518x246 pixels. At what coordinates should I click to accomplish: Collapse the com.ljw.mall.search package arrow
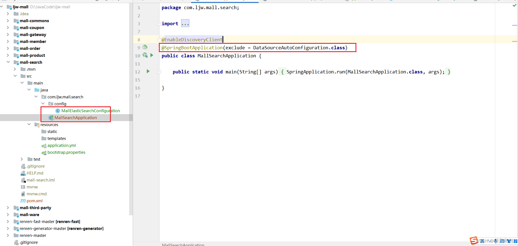[36, 97]
